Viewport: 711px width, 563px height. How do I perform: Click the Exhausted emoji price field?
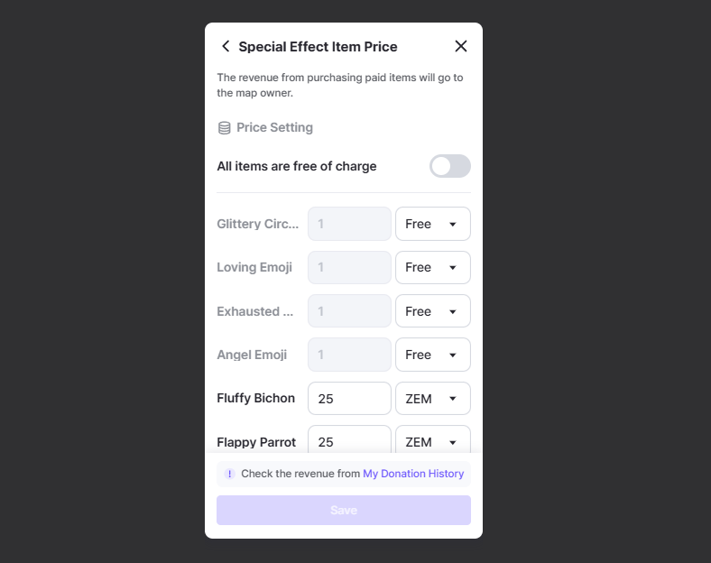click(349, 311)
